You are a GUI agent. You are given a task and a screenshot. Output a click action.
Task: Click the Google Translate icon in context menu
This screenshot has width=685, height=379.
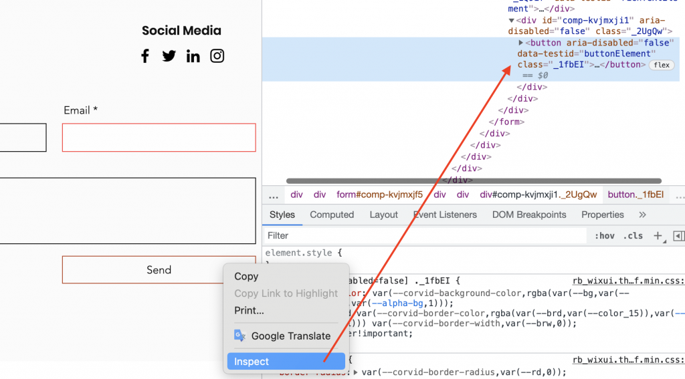point(239,336)
